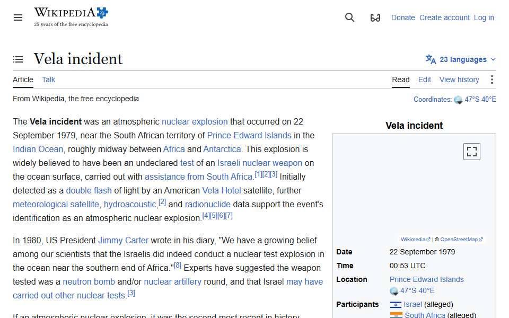Open the Edit tab

point(424,79)
